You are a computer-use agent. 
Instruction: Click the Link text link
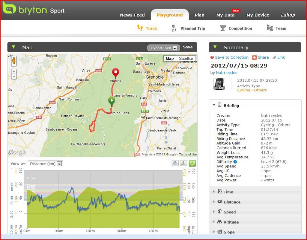pos(281,57)
